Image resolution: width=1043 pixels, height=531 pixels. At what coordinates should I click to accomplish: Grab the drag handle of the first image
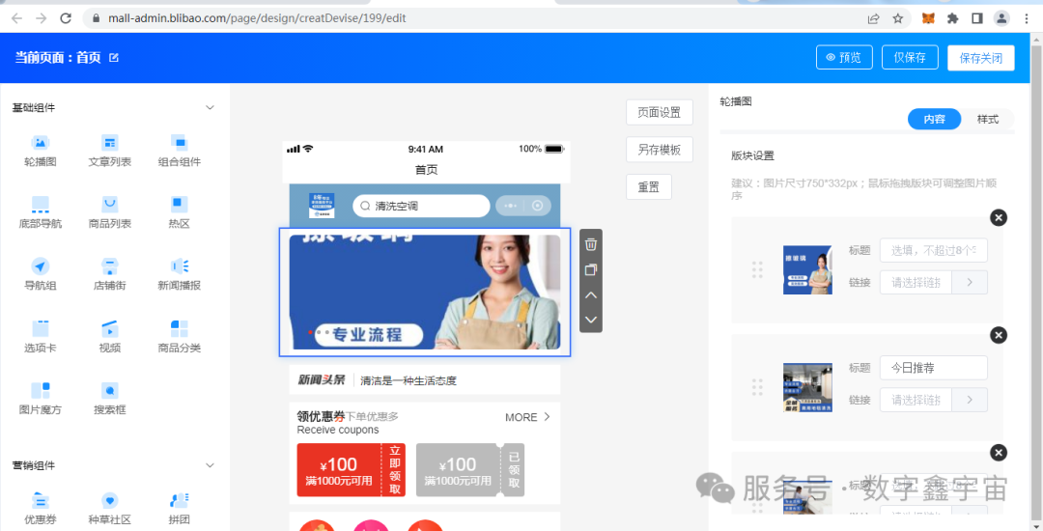pyautogui.click(x=757, y=269)
